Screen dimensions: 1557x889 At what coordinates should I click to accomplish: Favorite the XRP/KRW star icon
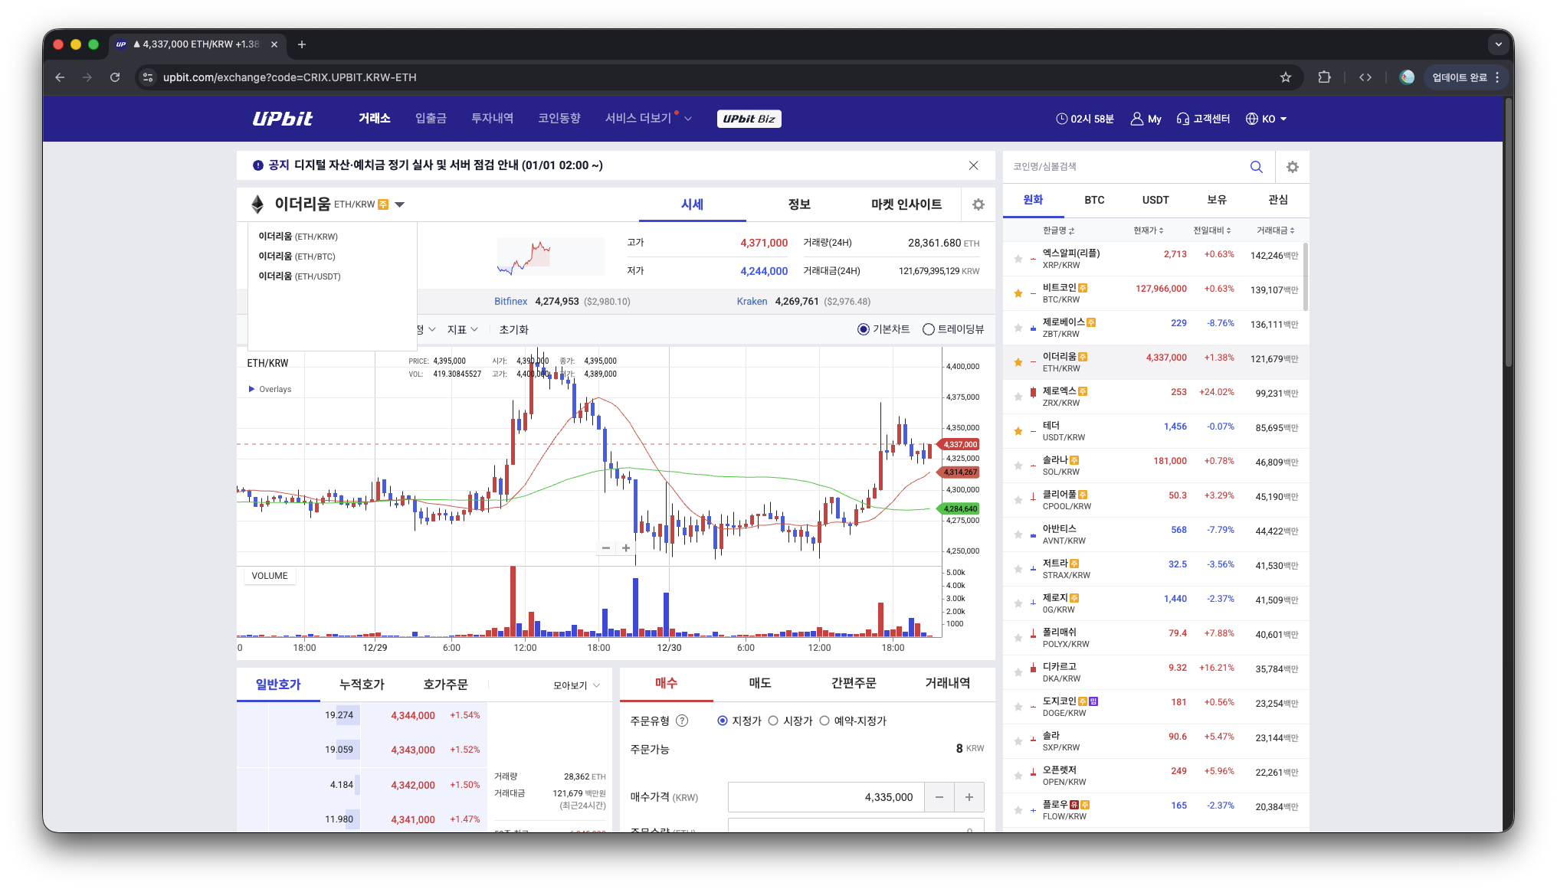(1018, 259)
